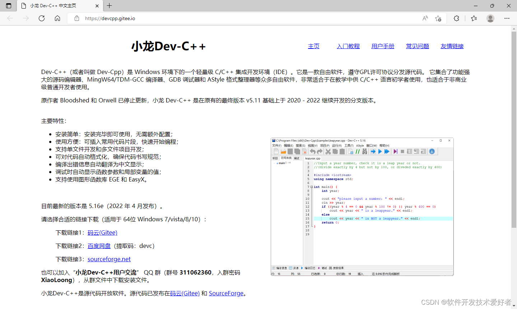This screenshot has width=517, height=309.
Task: Open the 友情链接 navigation link
Action: 452,46
